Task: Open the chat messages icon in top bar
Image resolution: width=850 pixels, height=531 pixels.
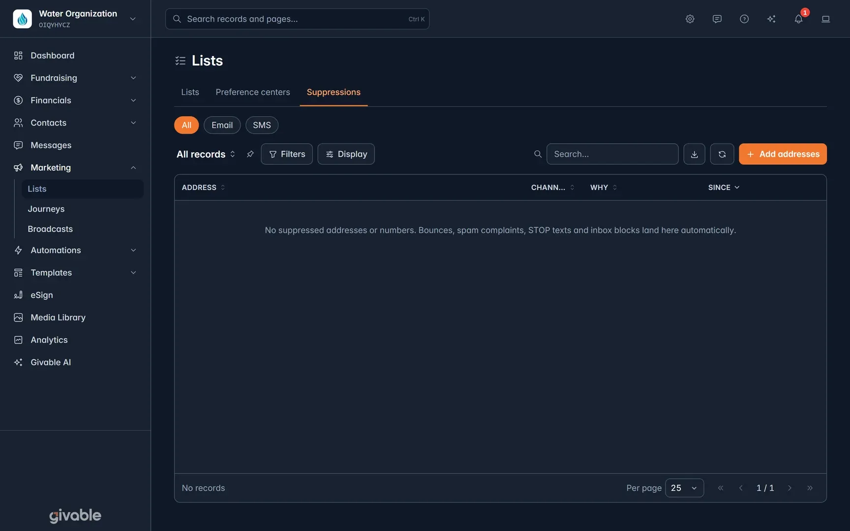Action: [x=717, y=19]
